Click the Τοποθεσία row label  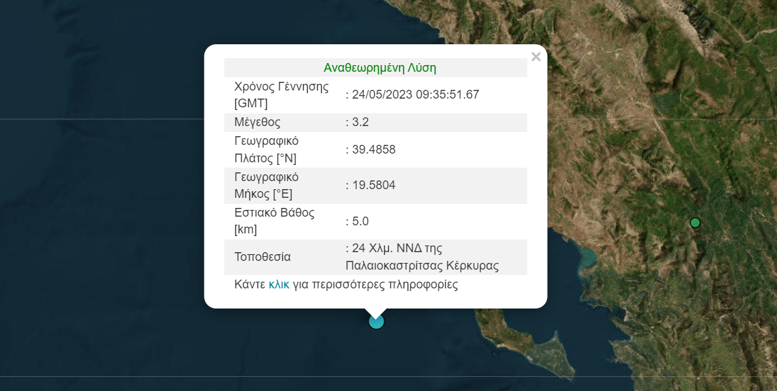(263, 257)
